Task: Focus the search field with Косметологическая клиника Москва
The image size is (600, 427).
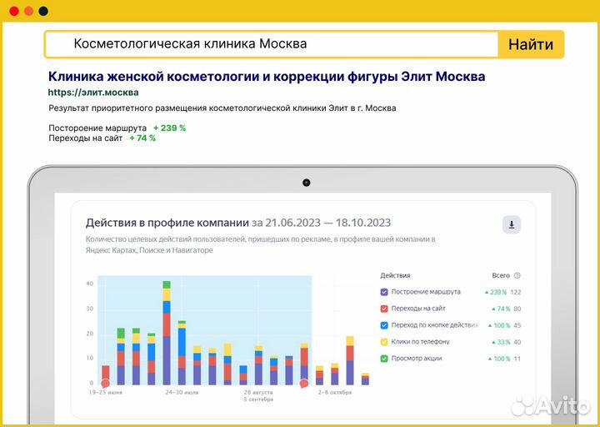Action: pyautogui.click(x=272, y=44)
